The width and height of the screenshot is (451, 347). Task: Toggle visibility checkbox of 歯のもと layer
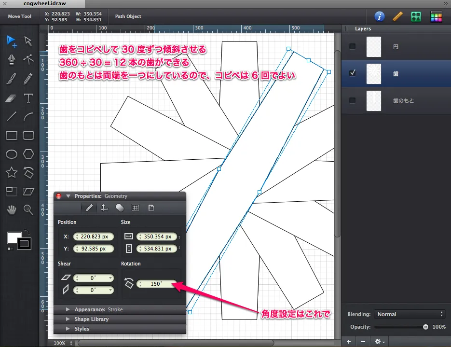pyautogui.click(x=353, y=100)
